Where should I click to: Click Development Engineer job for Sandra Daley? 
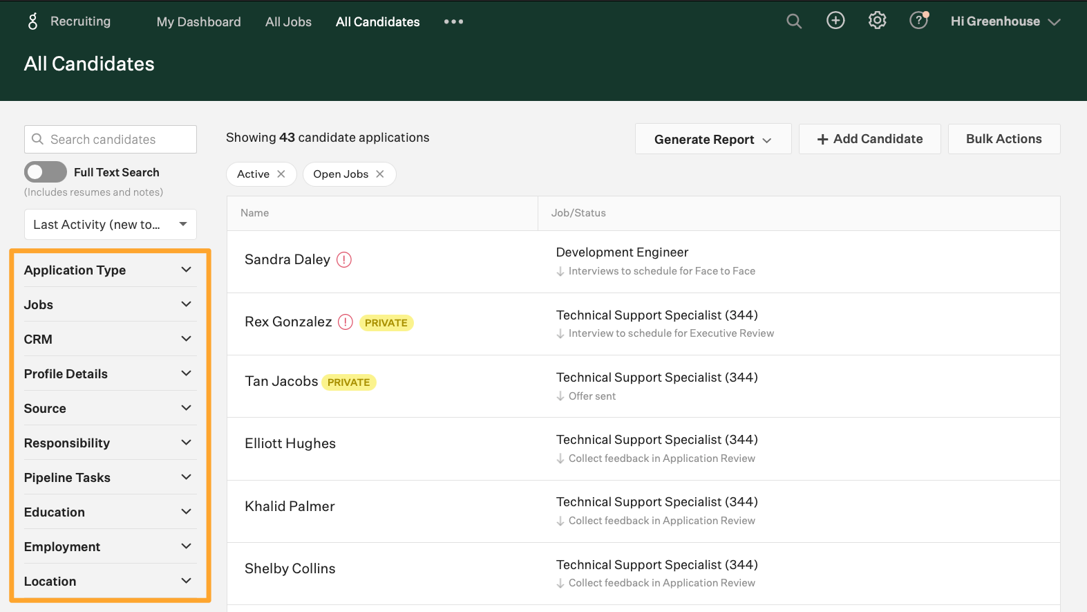622,252
